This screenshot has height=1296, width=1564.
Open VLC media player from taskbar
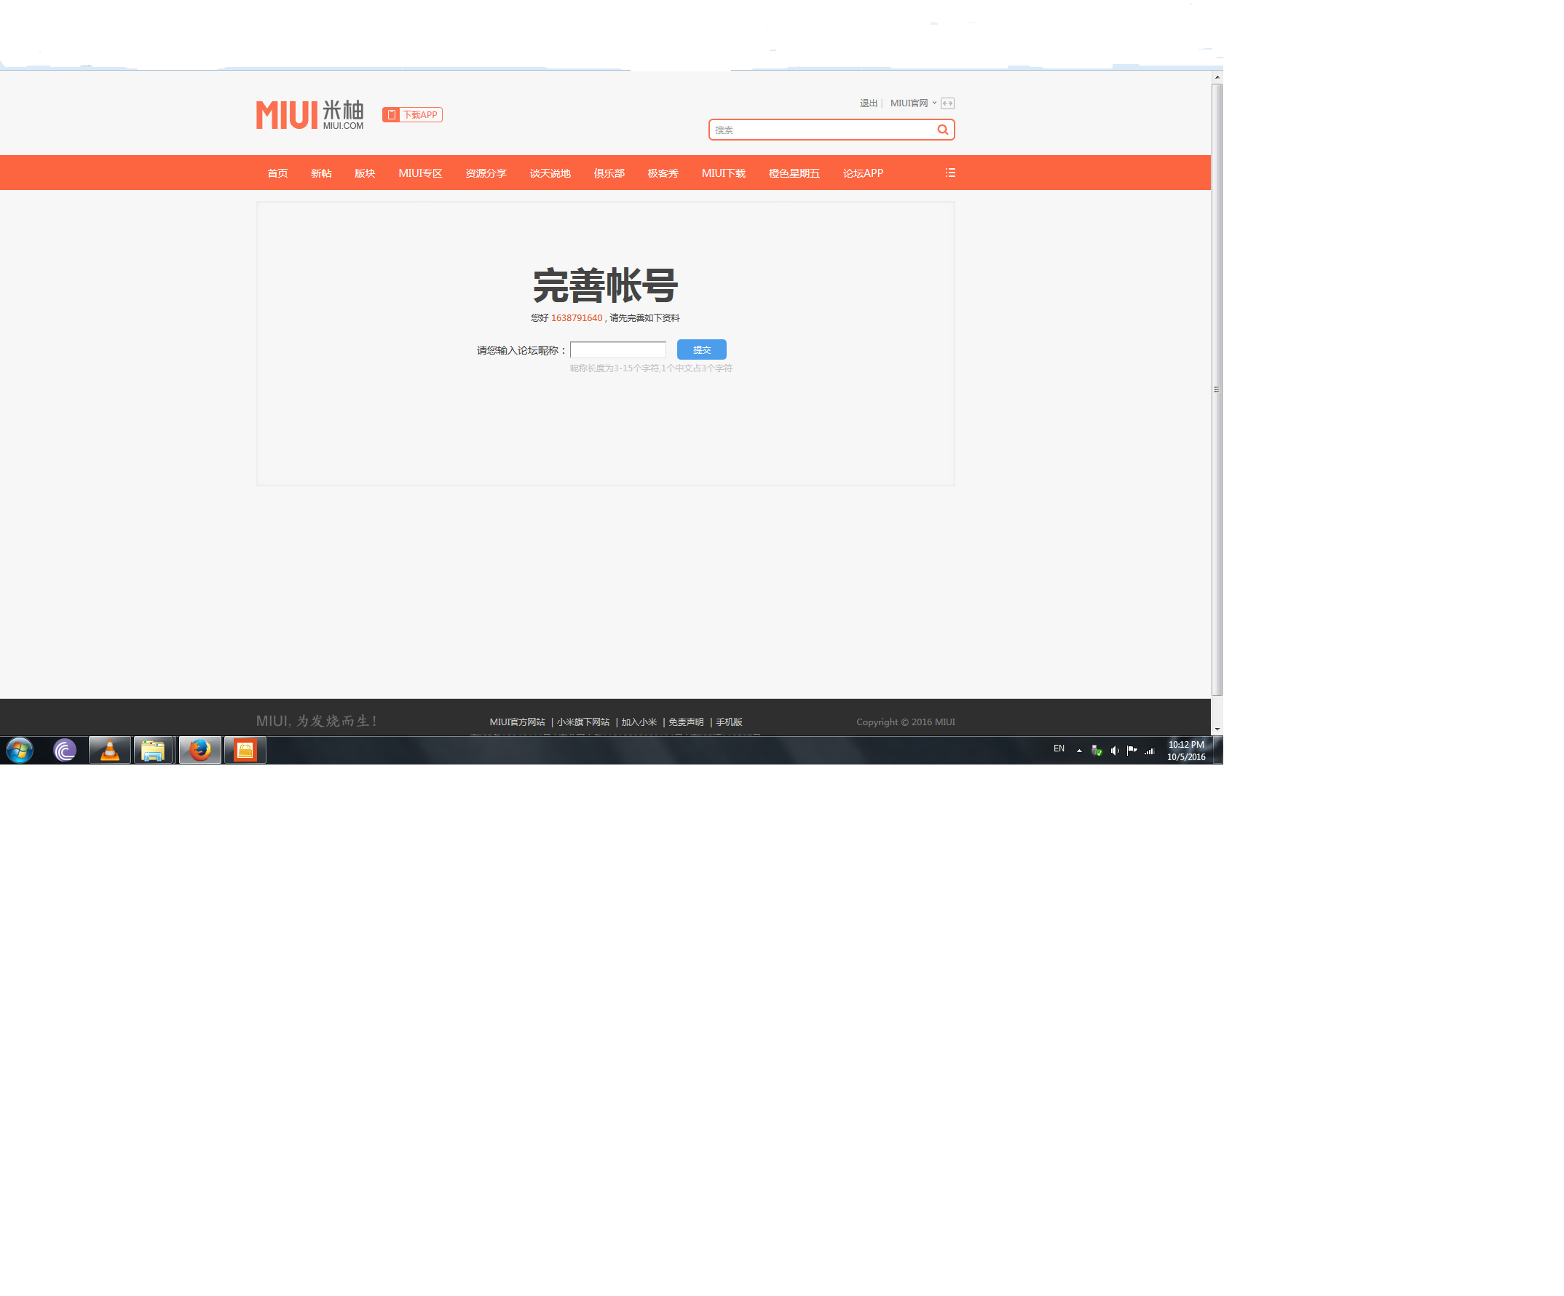[109, 750]
